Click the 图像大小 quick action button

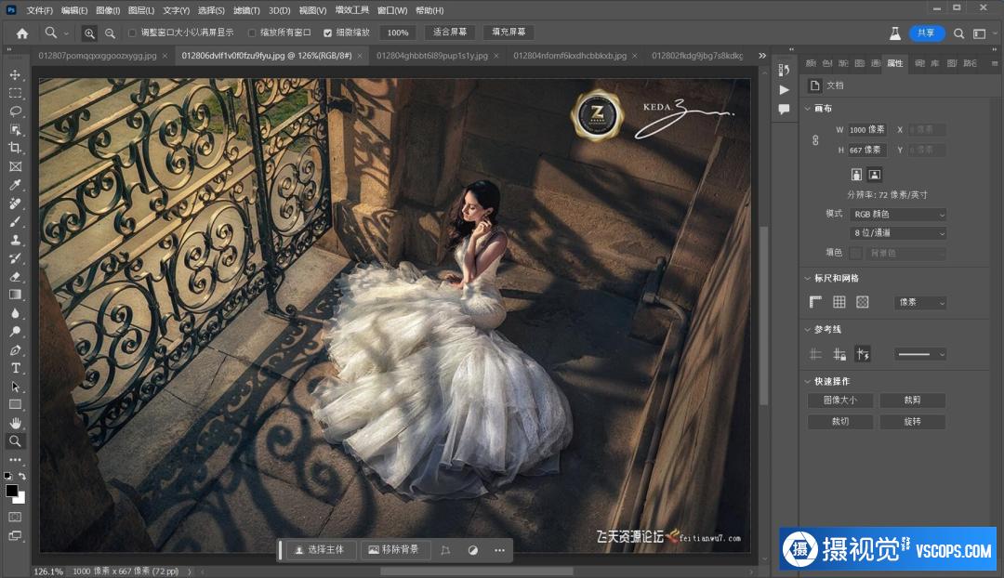[x=840, y=401]
